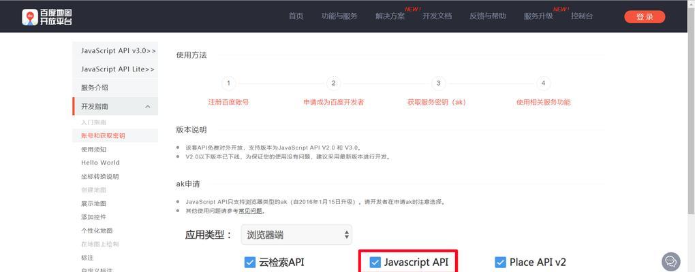Open 展示地图 sidebar item
Screen dimensions: 695x272
pyautogui.click(x=93, y=203)
